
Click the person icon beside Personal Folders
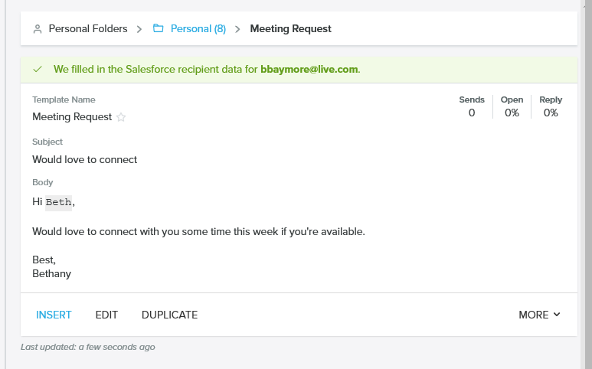click(x=38, y=29)
